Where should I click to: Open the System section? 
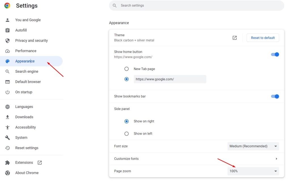(x=21, y=138)
